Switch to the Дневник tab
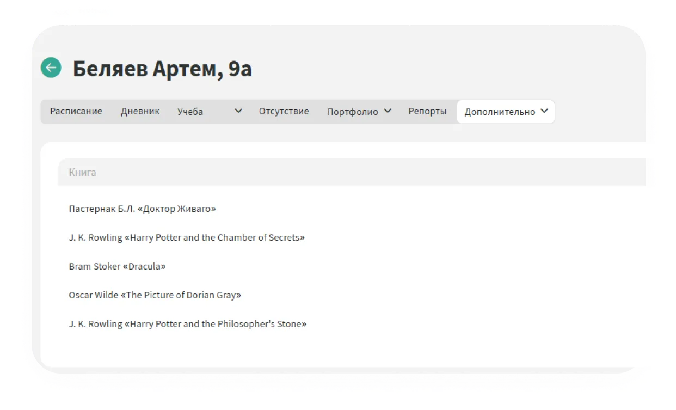Viewport: 676px width, 410px height. pyautogui.click(x=140, y=111)
